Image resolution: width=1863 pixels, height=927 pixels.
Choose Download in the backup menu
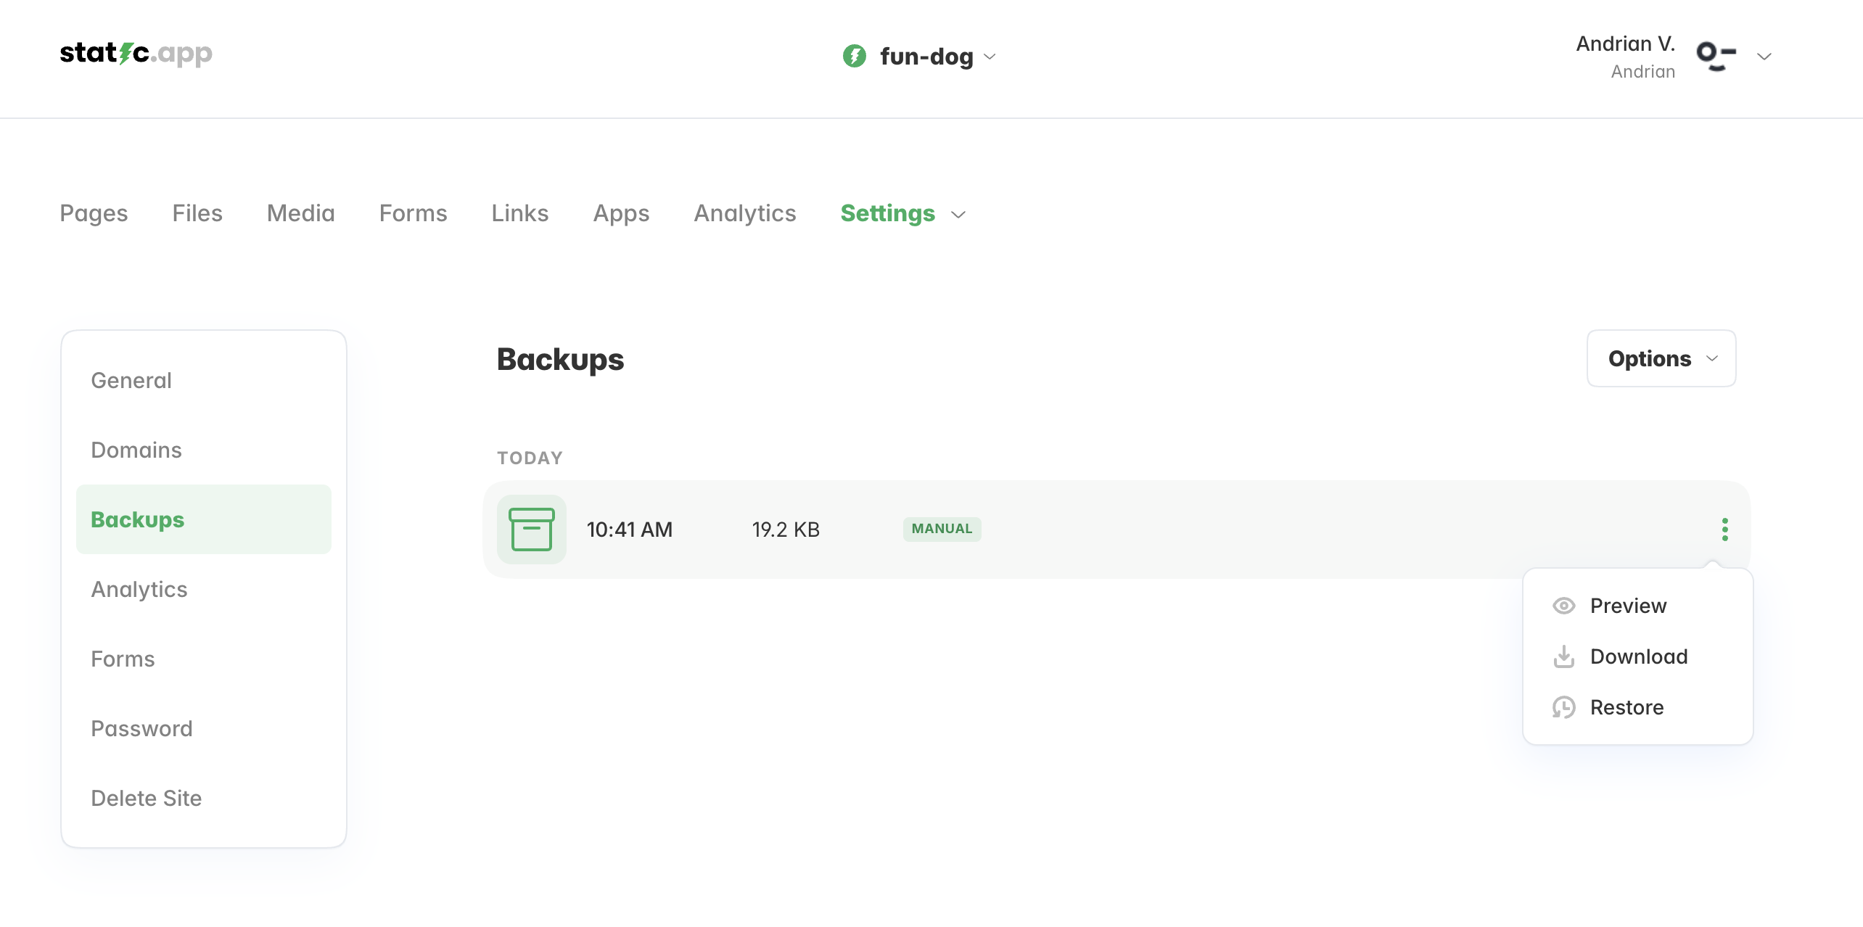pyautogui.click(x=1637, y=656)
